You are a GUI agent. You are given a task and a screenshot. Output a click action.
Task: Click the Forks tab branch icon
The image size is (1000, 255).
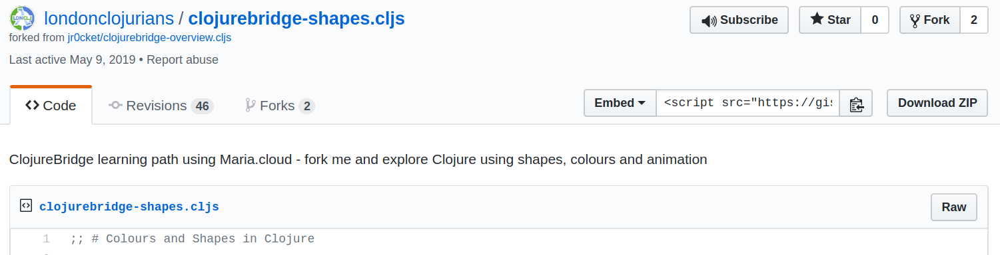250,105
